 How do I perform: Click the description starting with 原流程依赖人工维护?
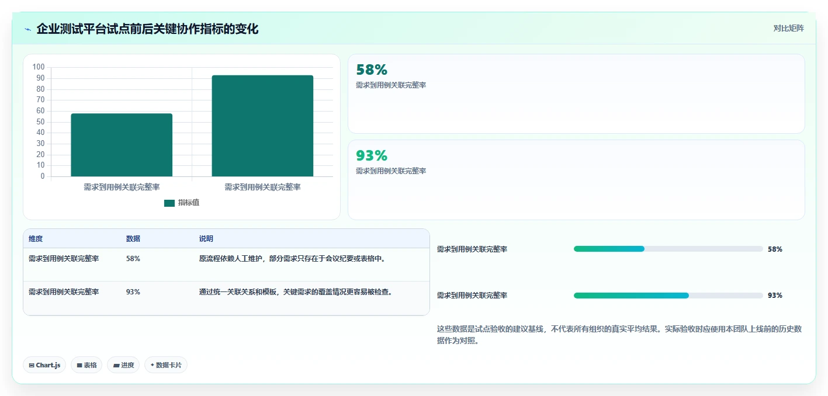[293, 259]
